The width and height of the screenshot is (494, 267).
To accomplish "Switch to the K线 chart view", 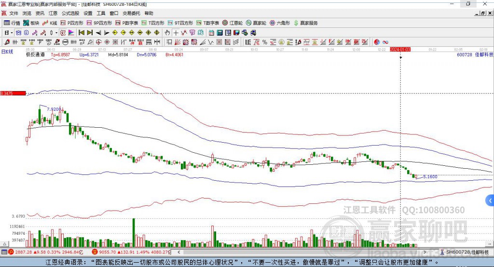I will 50,23.
